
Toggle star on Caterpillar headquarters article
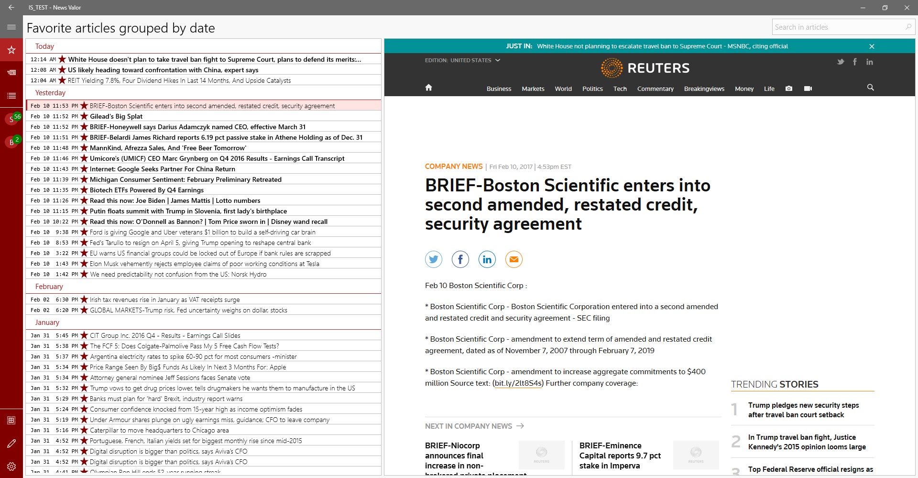tap(84, 430)
